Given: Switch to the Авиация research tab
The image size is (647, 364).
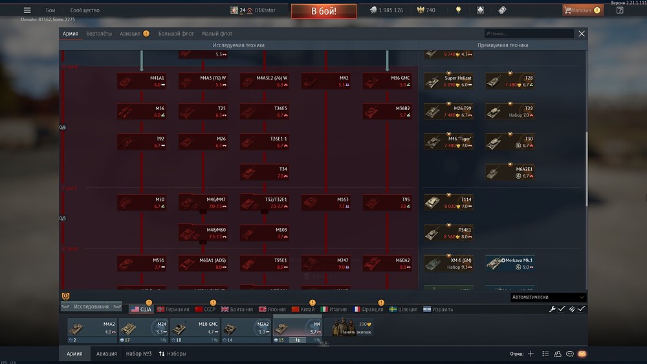Looking at the screenshot, I should tap(131, 34).
